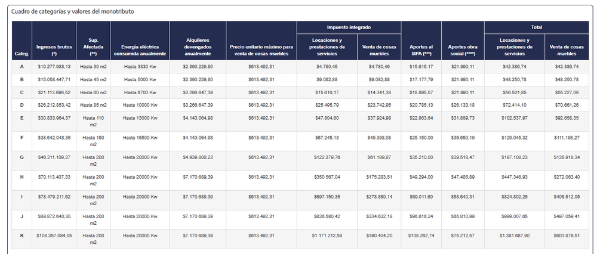Click 'Precio unitario máximo' column header
The image size is (597, 254).
(261, 50)
